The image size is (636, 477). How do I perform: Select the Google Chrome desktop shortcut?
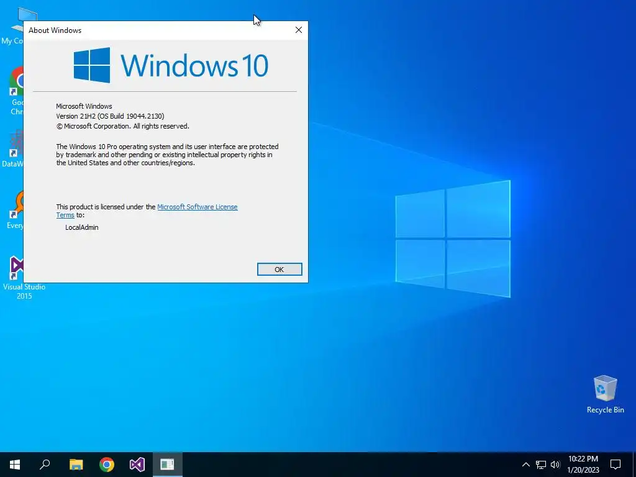[16, 91]
